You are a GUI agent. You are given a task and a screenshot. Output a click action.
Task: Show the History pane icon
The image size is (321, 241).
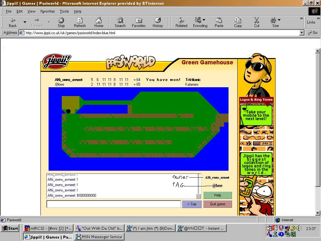(x=158, y=22)
